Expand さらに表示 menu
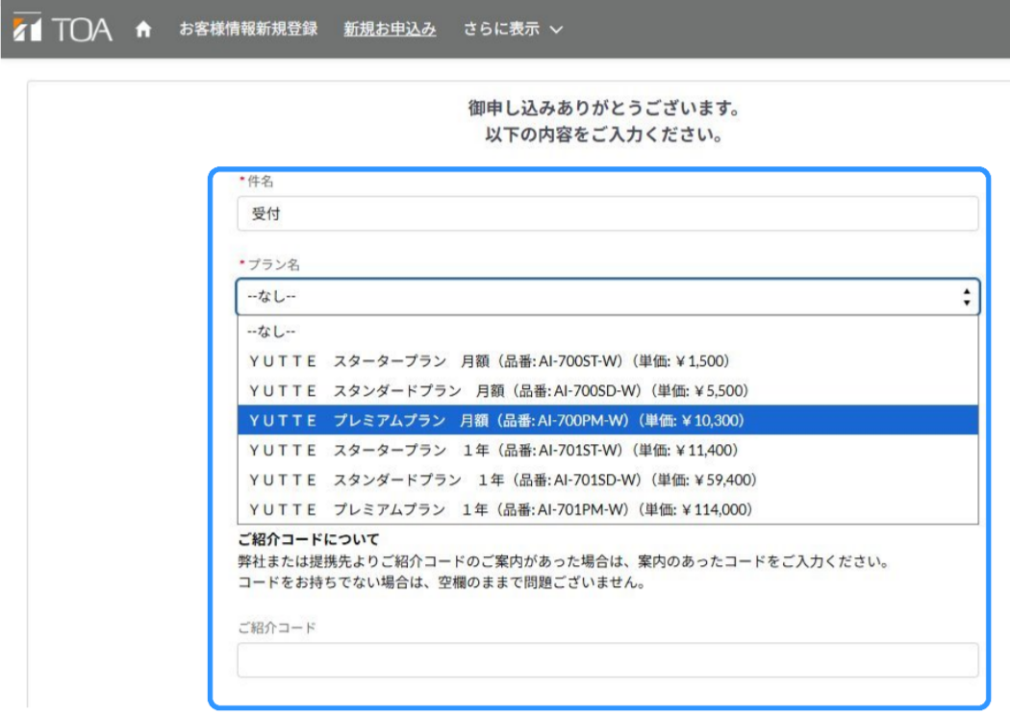 point(513,29)
